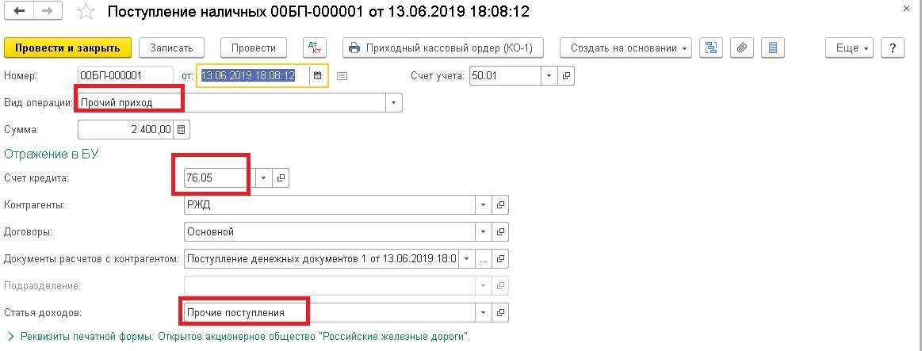Go forward with the right arrow
This screenshot has width=922, height=351.
tap(48, 11)
